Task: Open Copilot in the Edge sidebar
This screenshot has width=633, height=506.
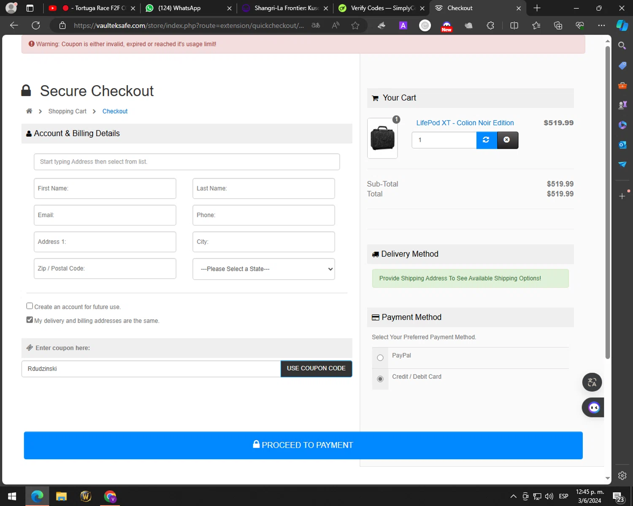Action: click(622, 25)
